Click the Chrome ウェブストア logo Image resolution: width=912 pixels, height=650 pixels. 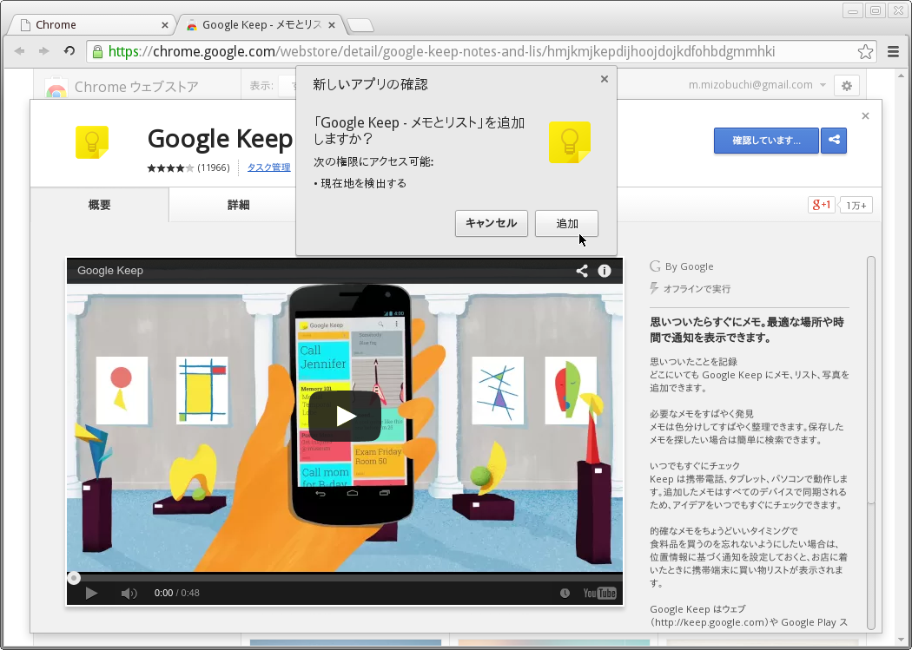point(122,87)
